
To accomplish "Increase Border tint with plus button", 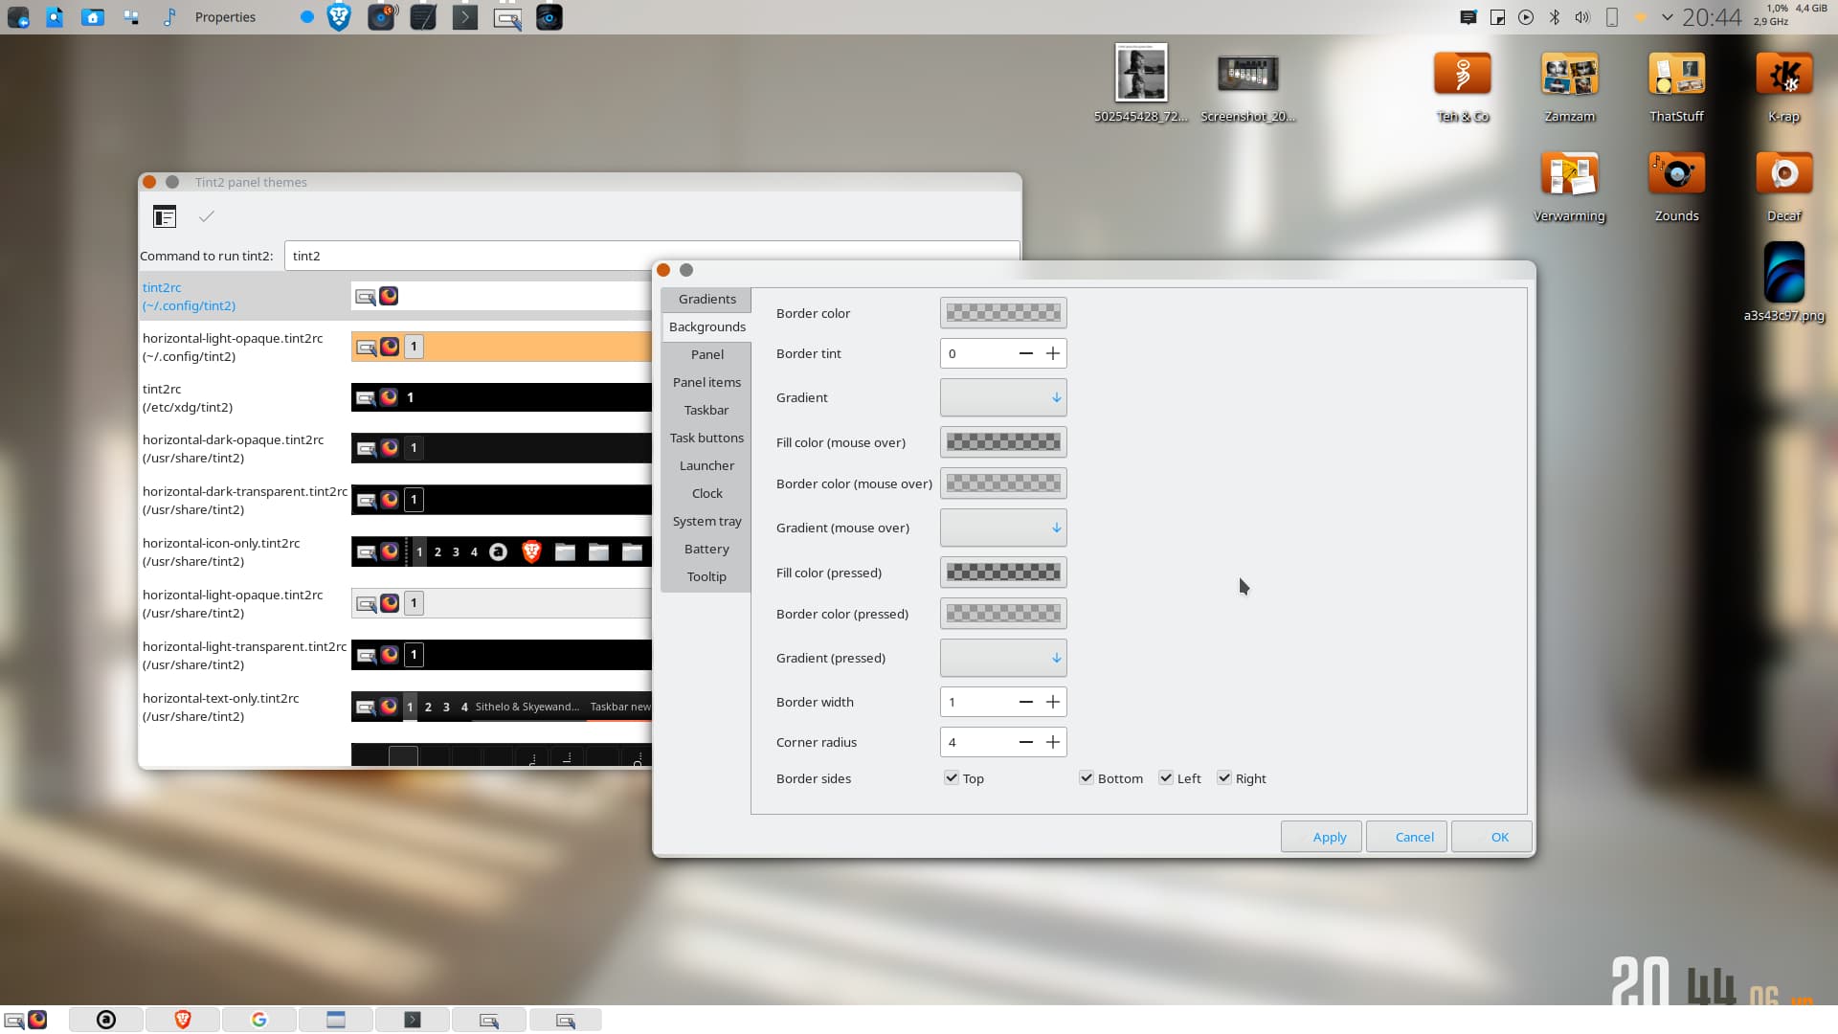I will (x=1053, y=353).
